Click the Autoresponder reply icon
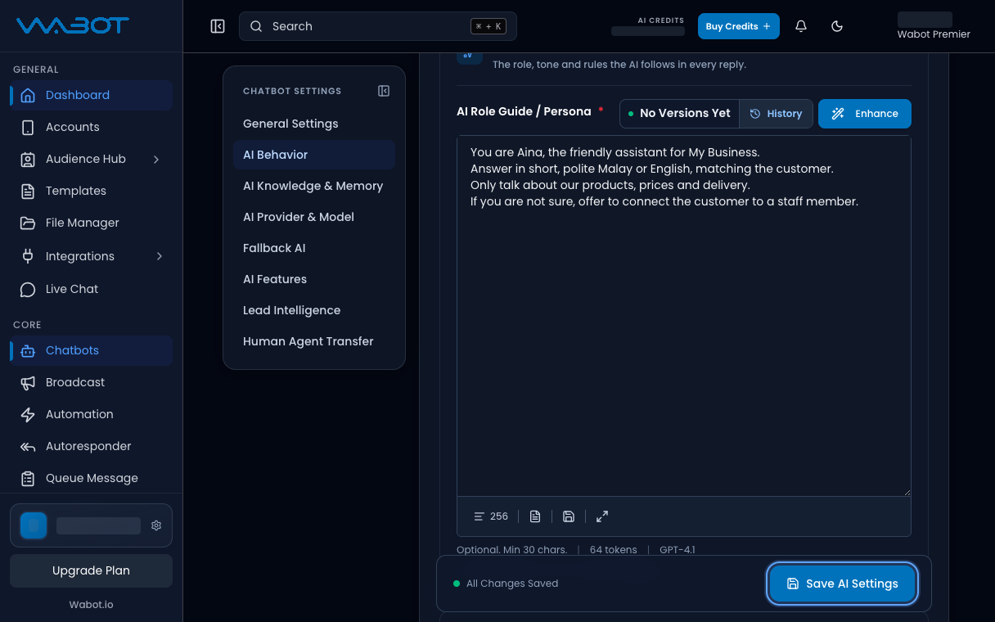Image resolution: width=995 pixels, height=622 pixels. pos(28,446)
